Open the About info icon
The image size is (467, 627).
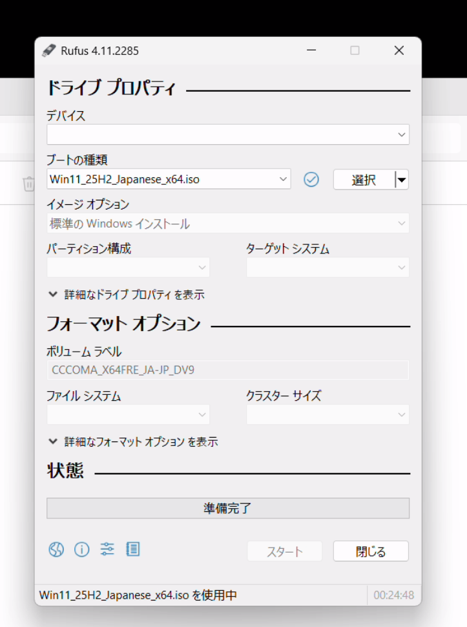click(x=81, y=549)
